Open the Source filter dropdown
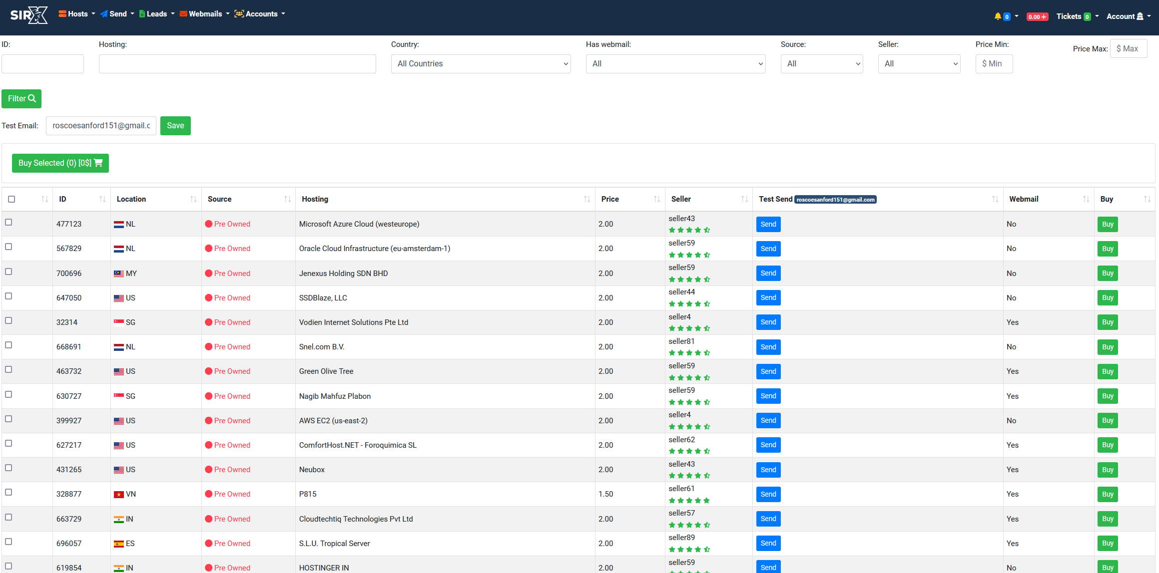The image size is (1159, 573). pos(822,64)
